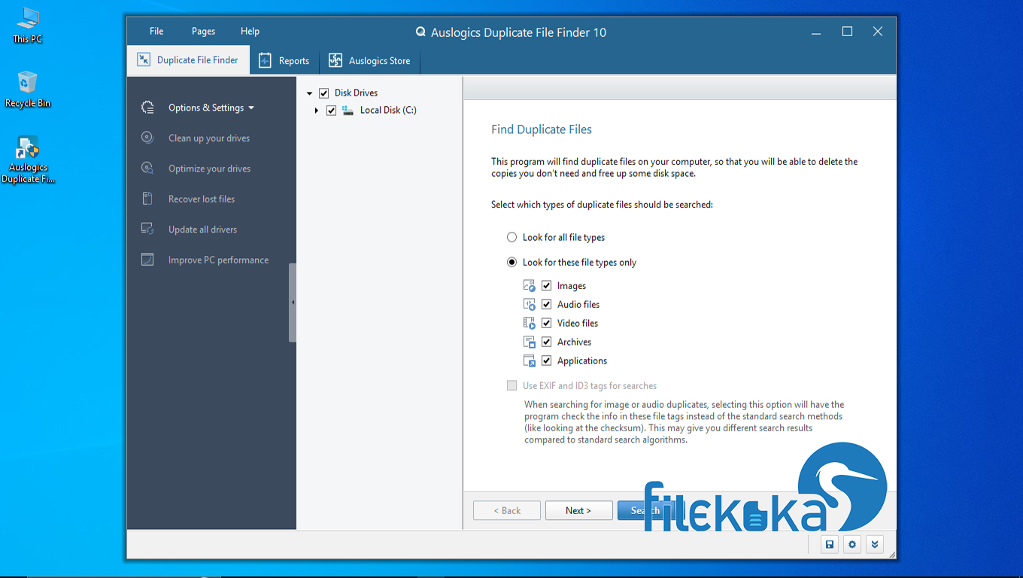This screenshot has width=1023, height=578.
Task: Uncheck the Video files checkbox
Action: pyautogui.click(x=547, y=324)
